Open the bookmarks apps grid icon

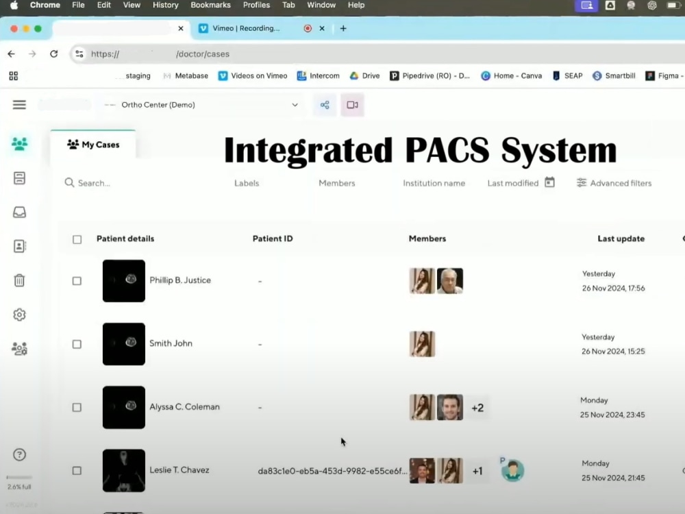pyautogui.click(x=14, y=76)
